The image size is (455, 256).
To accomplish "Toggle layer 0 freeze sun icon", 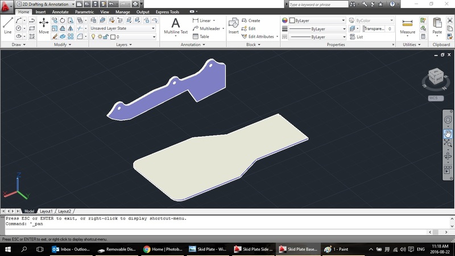I will (x=100, y=37).
